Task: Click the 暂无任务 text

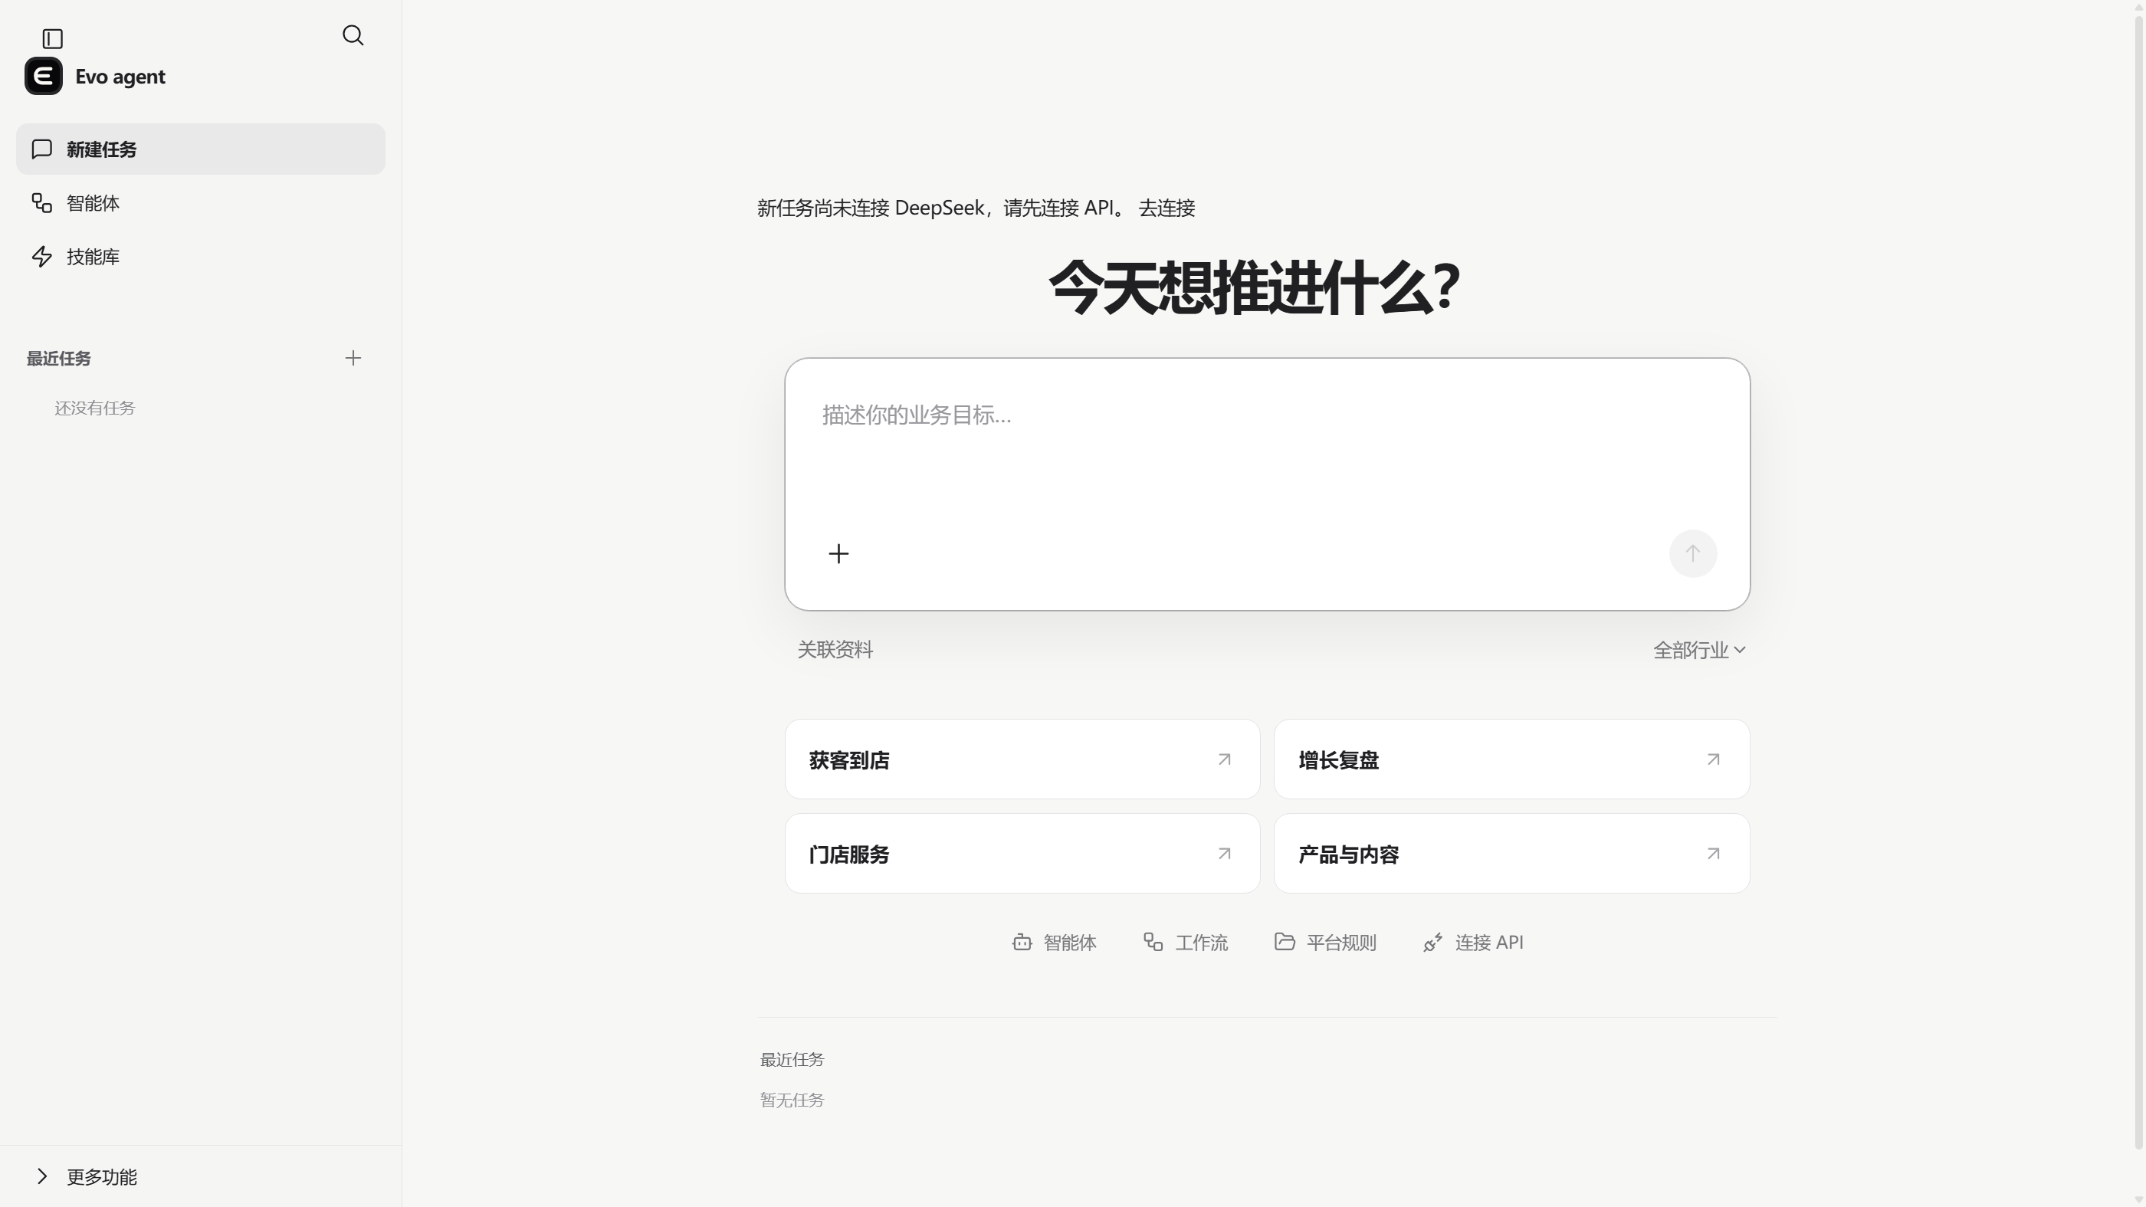Action: 792,1100
